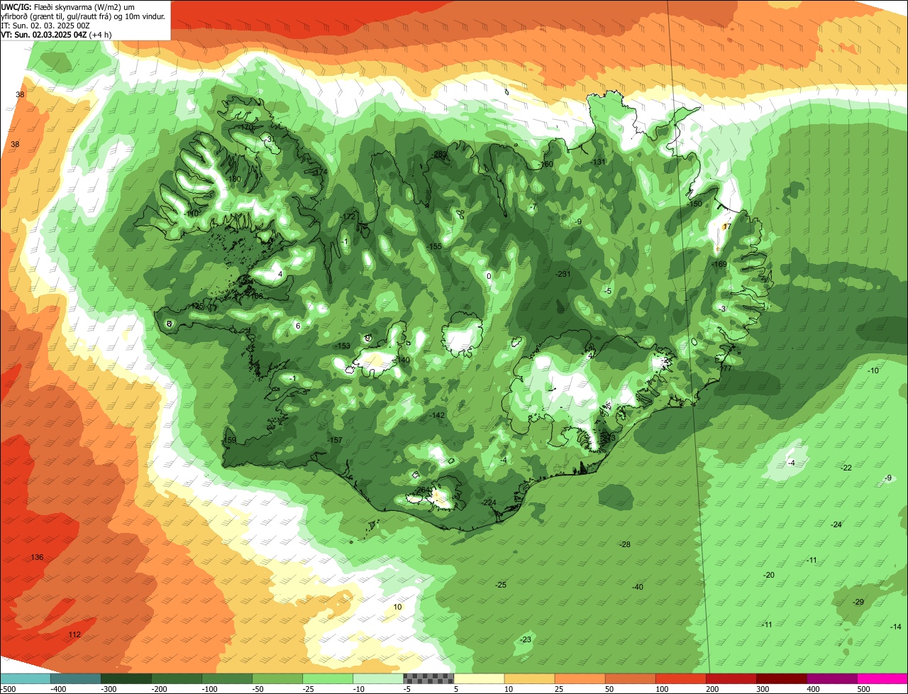The width and height of the screenshot is (908, 694).
Task: Click the dark teal -400 to -300 legend swatch
Action: [76, 678]
